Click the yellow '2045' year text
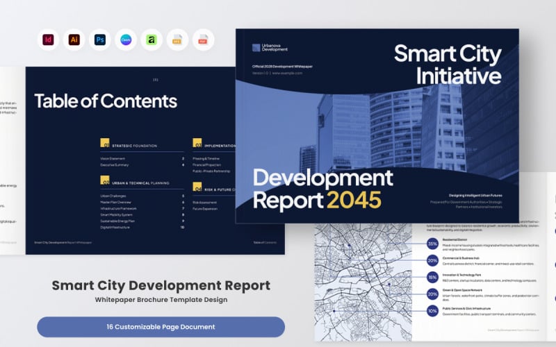 (x=354, y=201)
